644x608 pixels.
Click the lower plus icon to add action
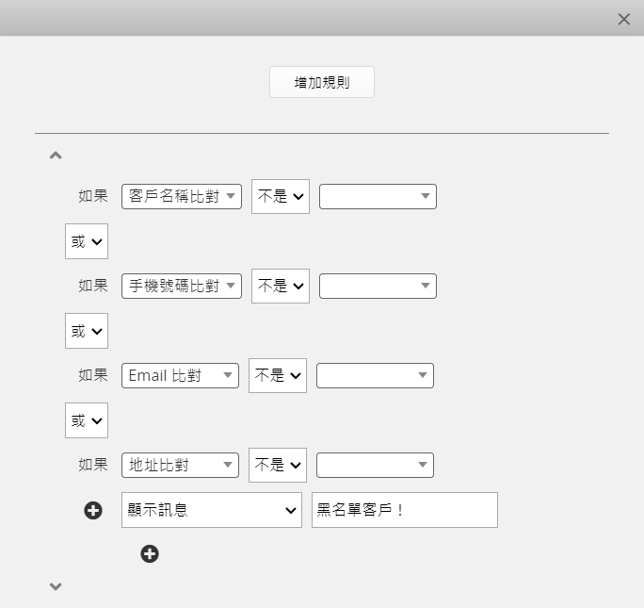click(x=150, y=553)
